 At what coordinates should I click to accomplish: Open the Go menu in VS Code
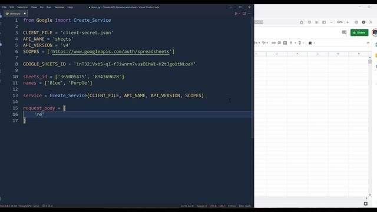click(42, 7)
